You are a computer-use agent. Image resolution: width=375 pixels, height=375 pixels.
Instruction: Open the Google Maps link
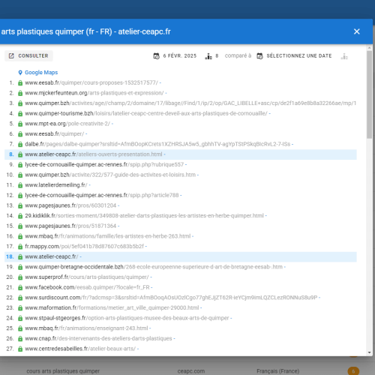pos(41,73)
